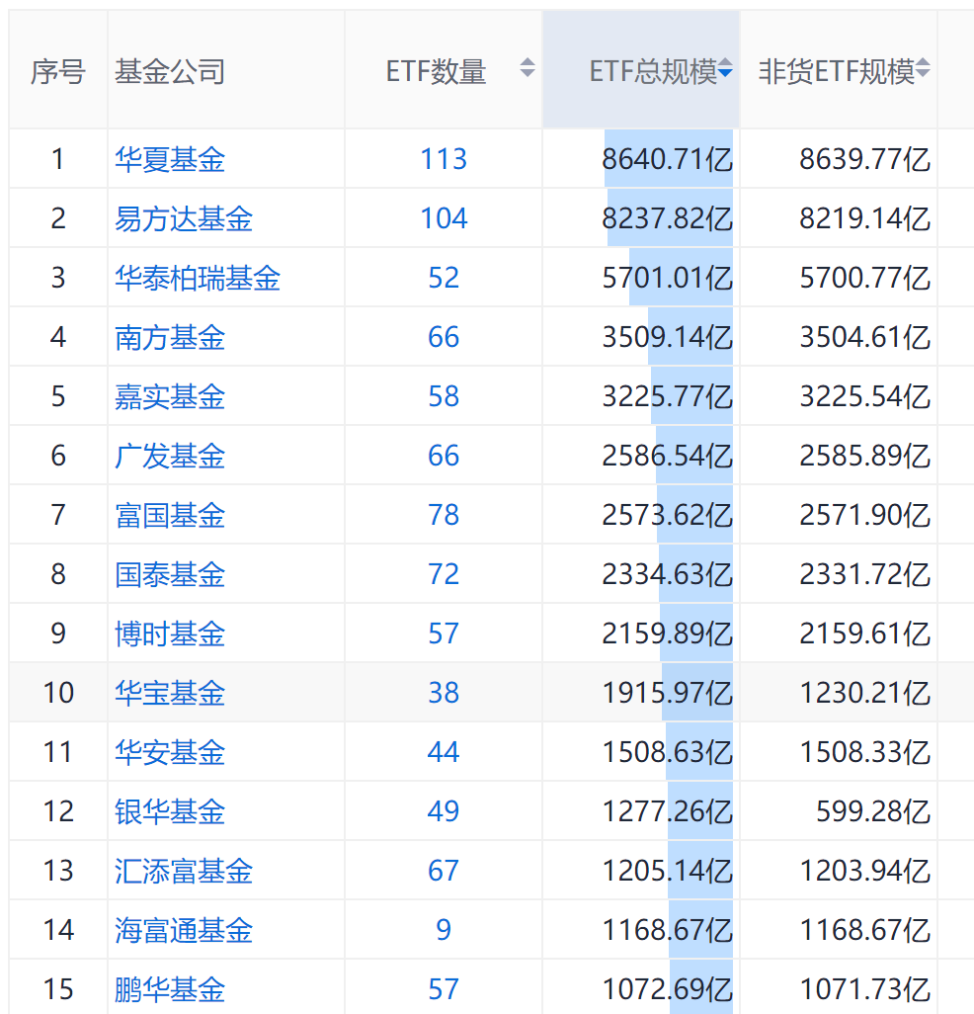Open the 广发基金 company link

[170, 456]
